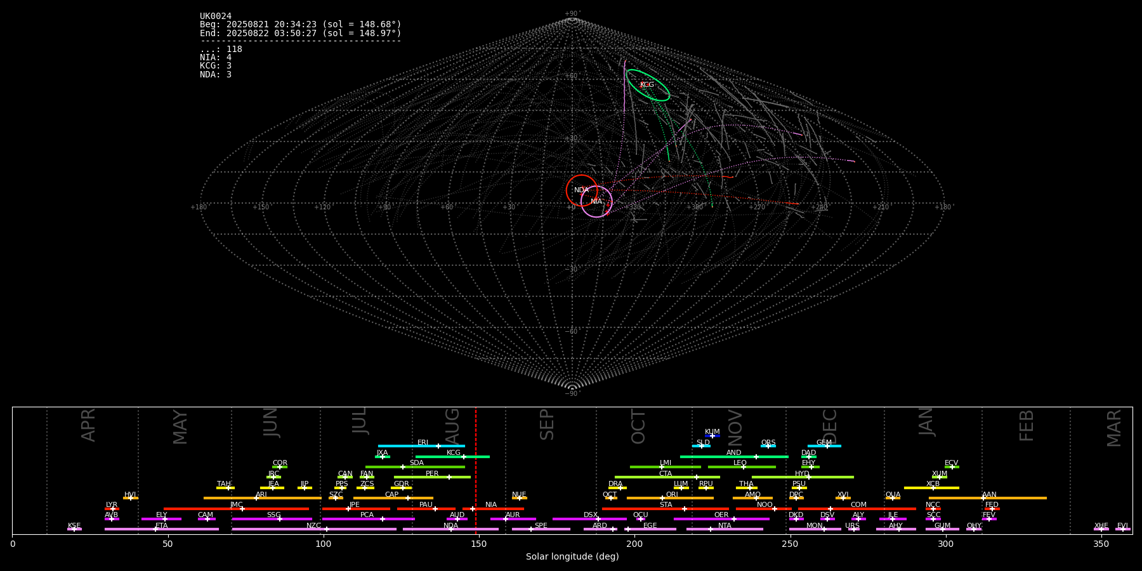This screenshot has width=1142, height=571.
Task: Click the SEP month label
Action: tap(546, 424)
